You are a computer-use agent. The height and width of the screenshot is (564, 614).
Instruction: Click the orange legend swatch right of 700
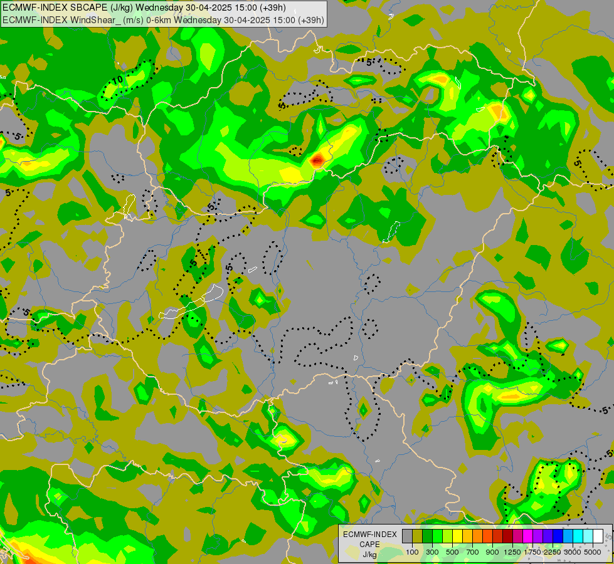coord(478,536)
